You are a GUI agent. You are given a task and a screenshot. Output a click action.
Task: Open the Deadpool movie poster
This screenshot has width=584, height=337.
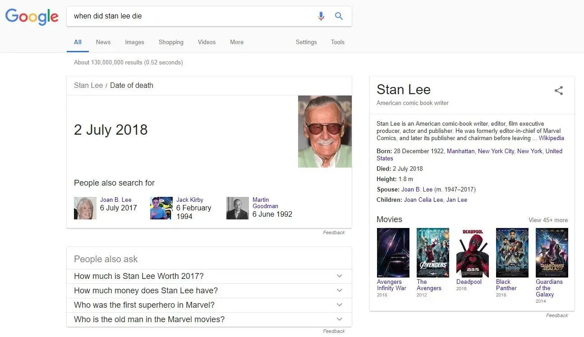tap(472, 252)
